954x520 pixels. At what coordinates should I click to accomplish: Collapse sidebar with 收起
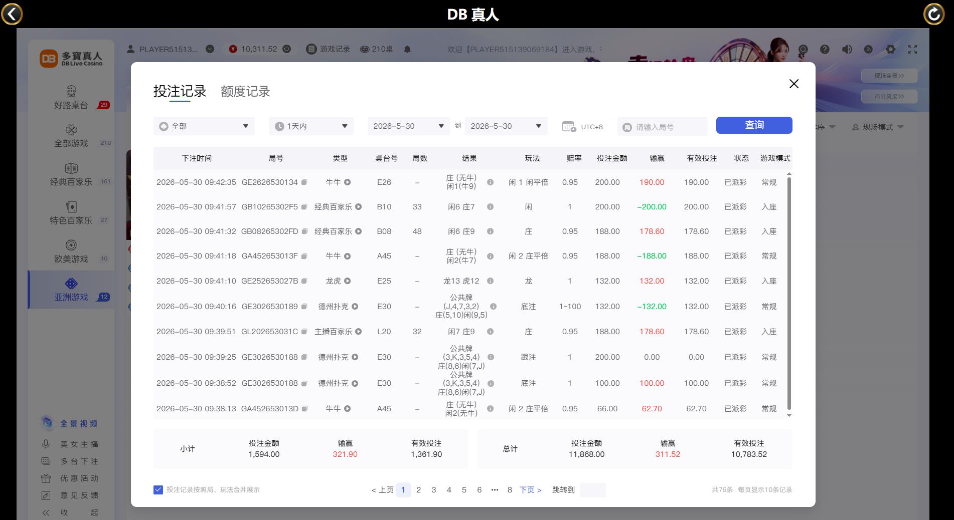[x=70, y=512]
